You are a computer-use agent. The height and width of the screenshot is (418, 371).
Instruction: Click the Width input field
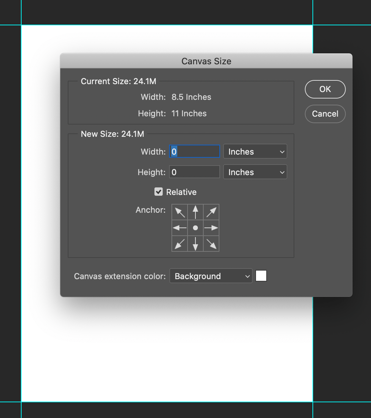point(194,151)
